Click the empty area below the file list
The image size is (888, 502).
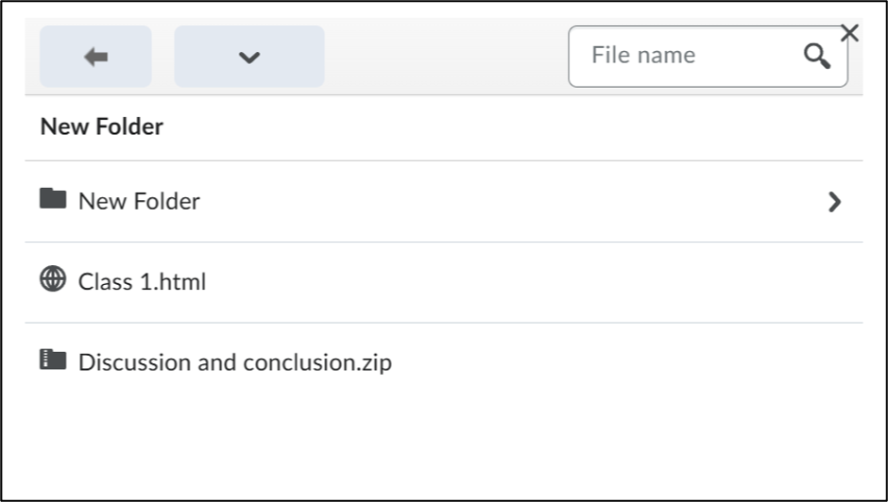[444, 447]
